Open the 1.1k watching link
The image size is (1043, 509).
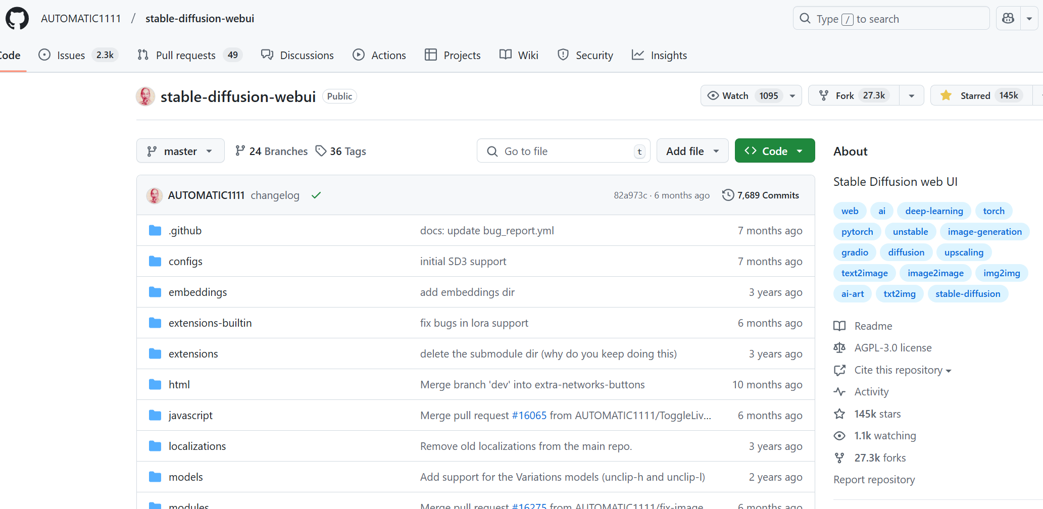pos(875,436)
